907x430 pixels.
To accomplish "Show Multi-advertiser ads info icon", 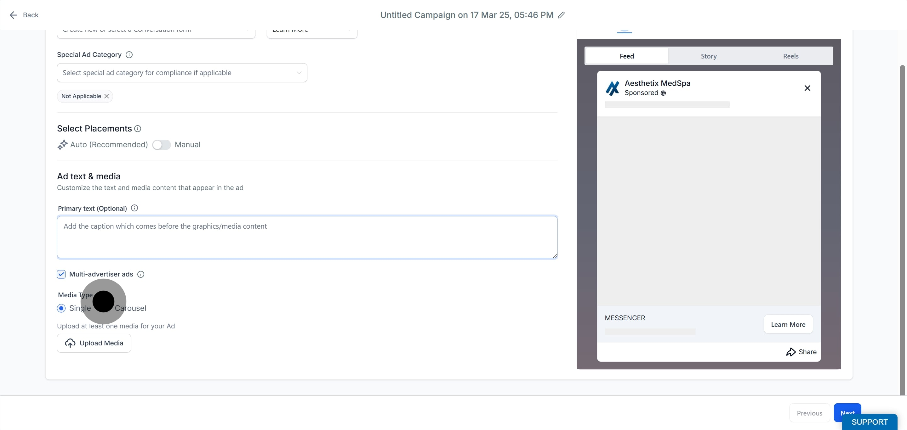I will [x=141, y=274].
